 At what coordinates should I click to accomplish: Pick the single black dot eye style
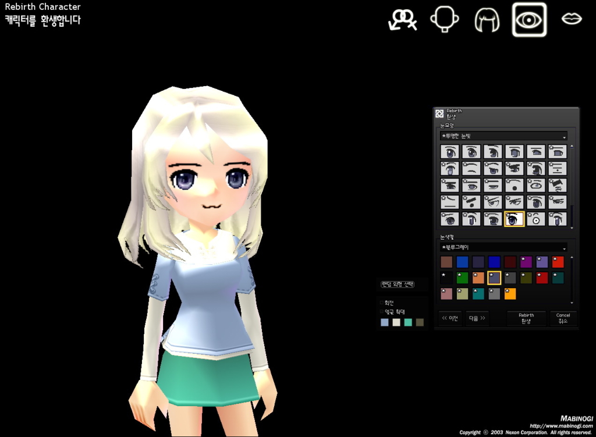coord(515,186)
